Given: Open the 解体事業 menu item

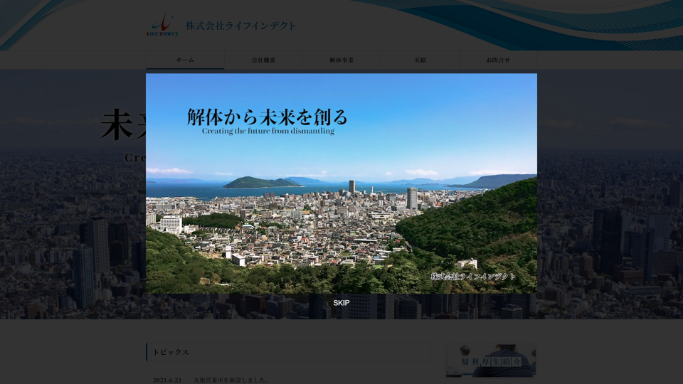Looking at the screenshot, I should (341, 60).
